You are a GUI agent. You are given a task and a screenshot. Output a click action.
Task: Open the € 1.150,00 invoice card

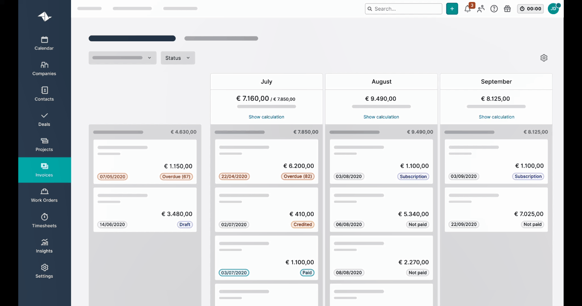pos(145,162)
